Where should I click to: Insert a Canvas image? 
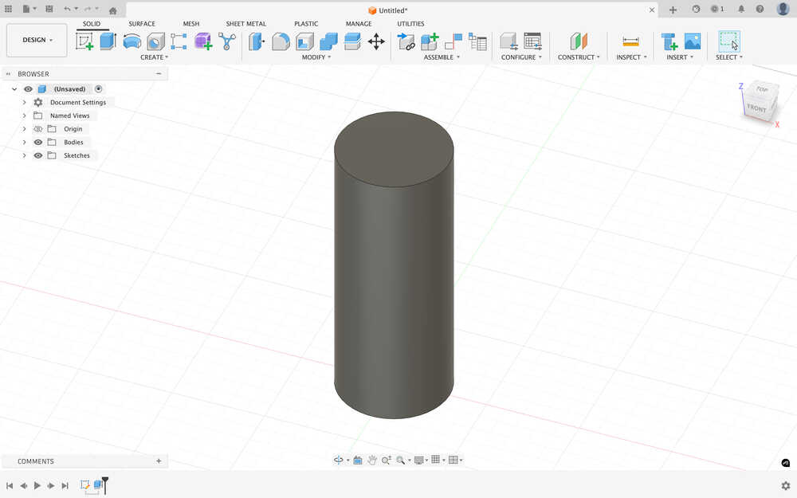pos(693,41)
